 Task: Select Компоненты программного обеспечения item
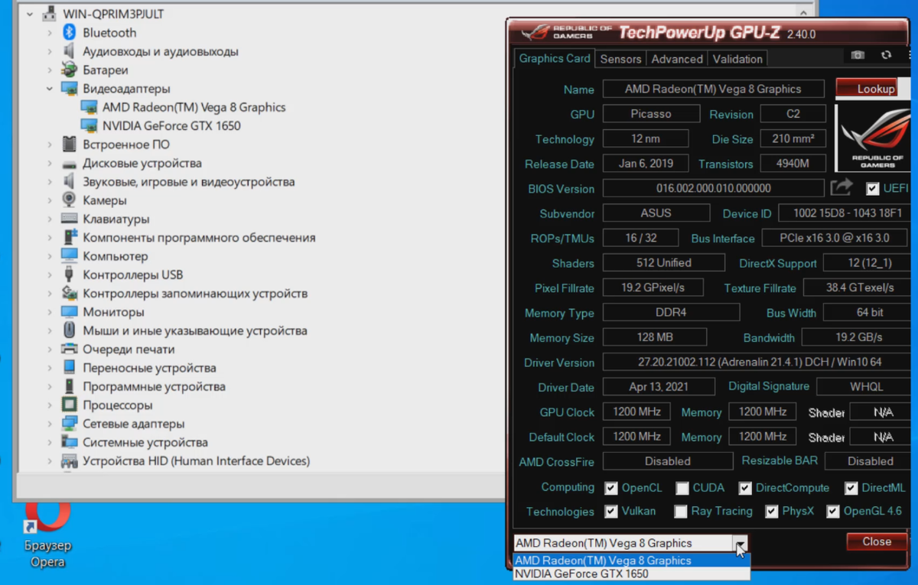point(199,238)
